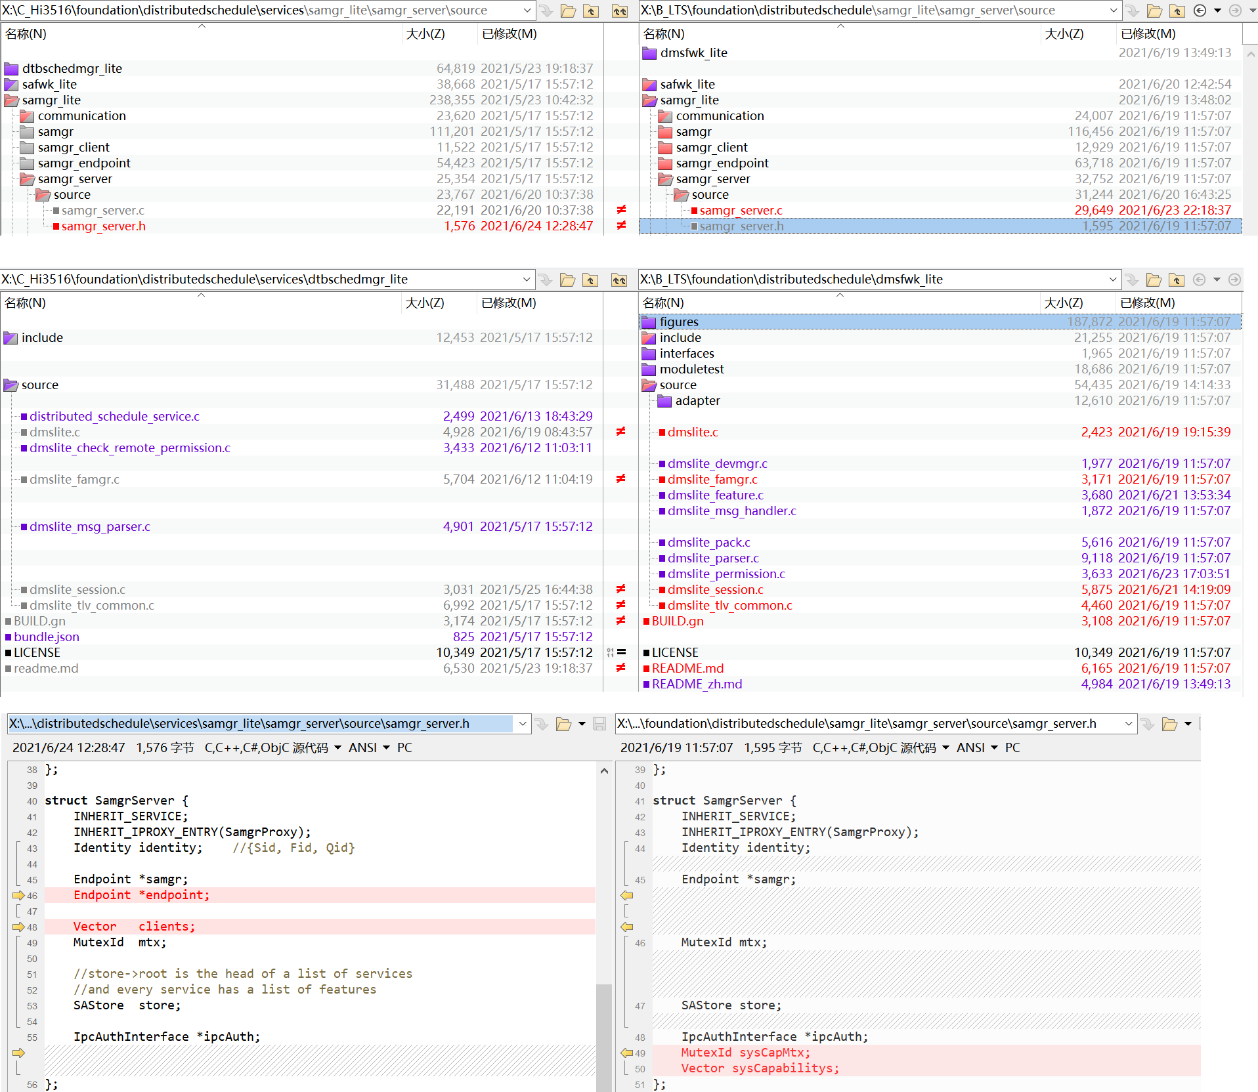Go up one level in top-right B_LTS pane
1258x1092 pixels.
1177,10
